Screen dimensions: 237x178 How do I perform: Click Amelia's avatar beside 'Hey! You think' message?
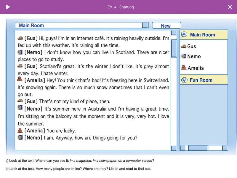[20, 80]
